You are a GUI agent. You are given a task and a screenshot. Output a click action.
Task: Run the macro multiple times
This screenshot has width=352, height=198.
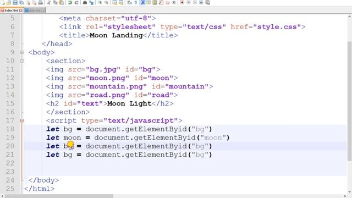click(x=201, y=3)
